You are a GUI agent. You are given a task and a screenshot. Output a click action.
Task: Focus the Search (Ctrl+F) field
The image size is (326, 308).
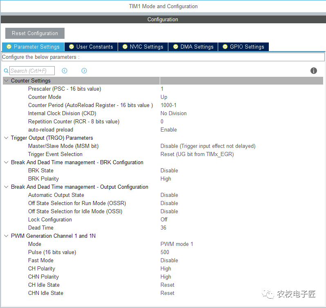click(x=32, y=71)
